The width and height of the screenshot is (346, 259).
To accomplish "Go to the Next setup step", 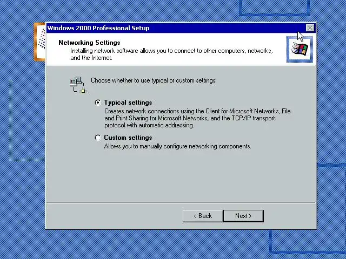I will (x=243, y=216).
